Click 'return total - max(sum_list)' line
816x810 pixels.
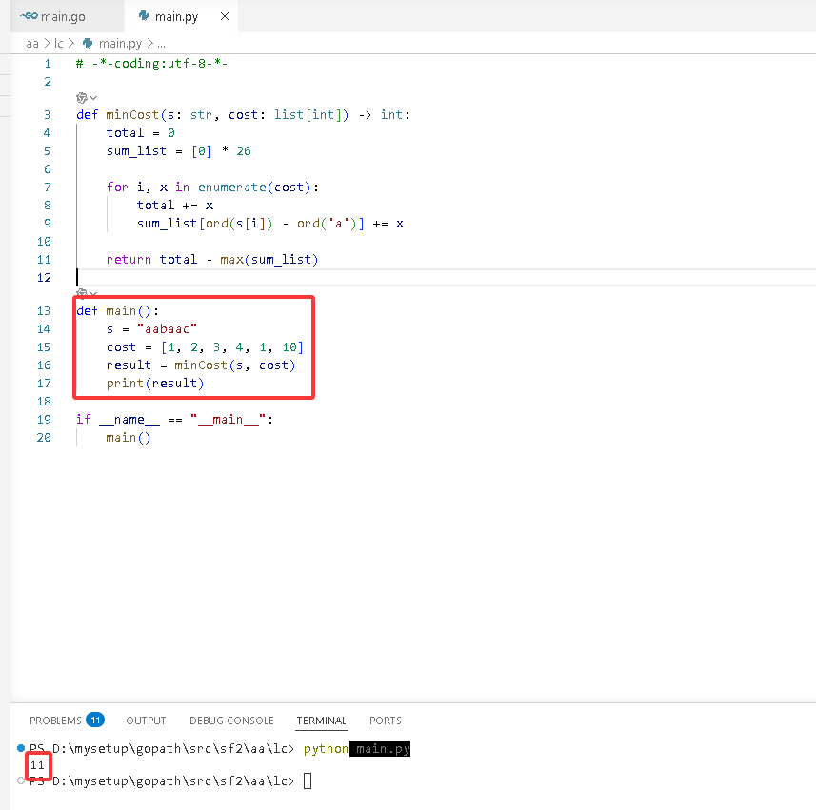click(211, 260)
